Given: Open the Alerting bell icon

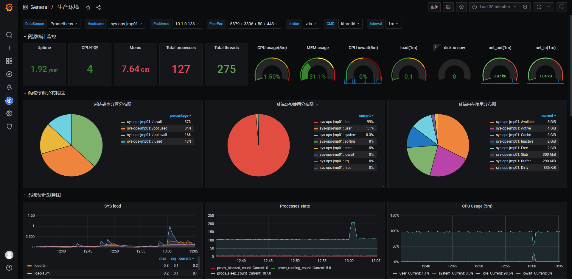Looking at the screenshot, I should pyautogui.click(x=9, y=87).
